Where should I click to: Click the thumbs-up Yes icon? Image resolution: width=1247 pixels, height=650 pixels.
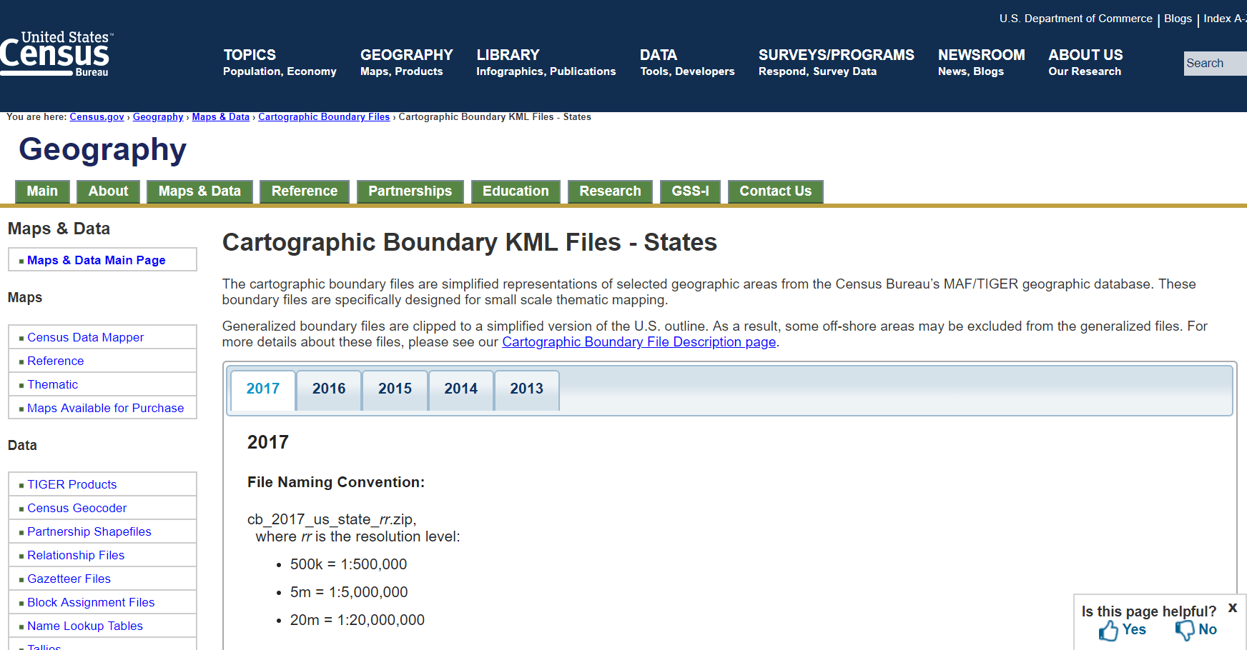click(x=1108, y=631)
